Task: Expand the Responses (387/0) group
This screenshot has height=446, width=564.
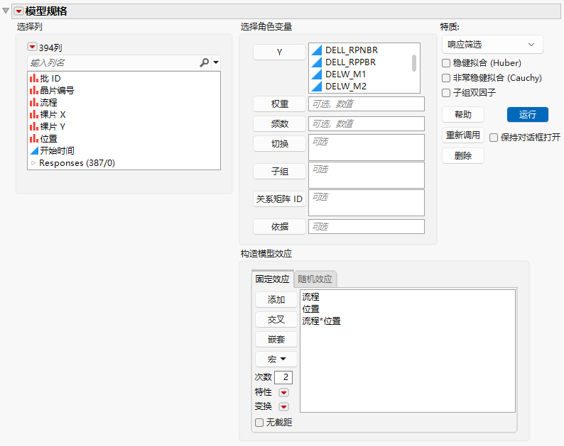Action: pos(33,163)
